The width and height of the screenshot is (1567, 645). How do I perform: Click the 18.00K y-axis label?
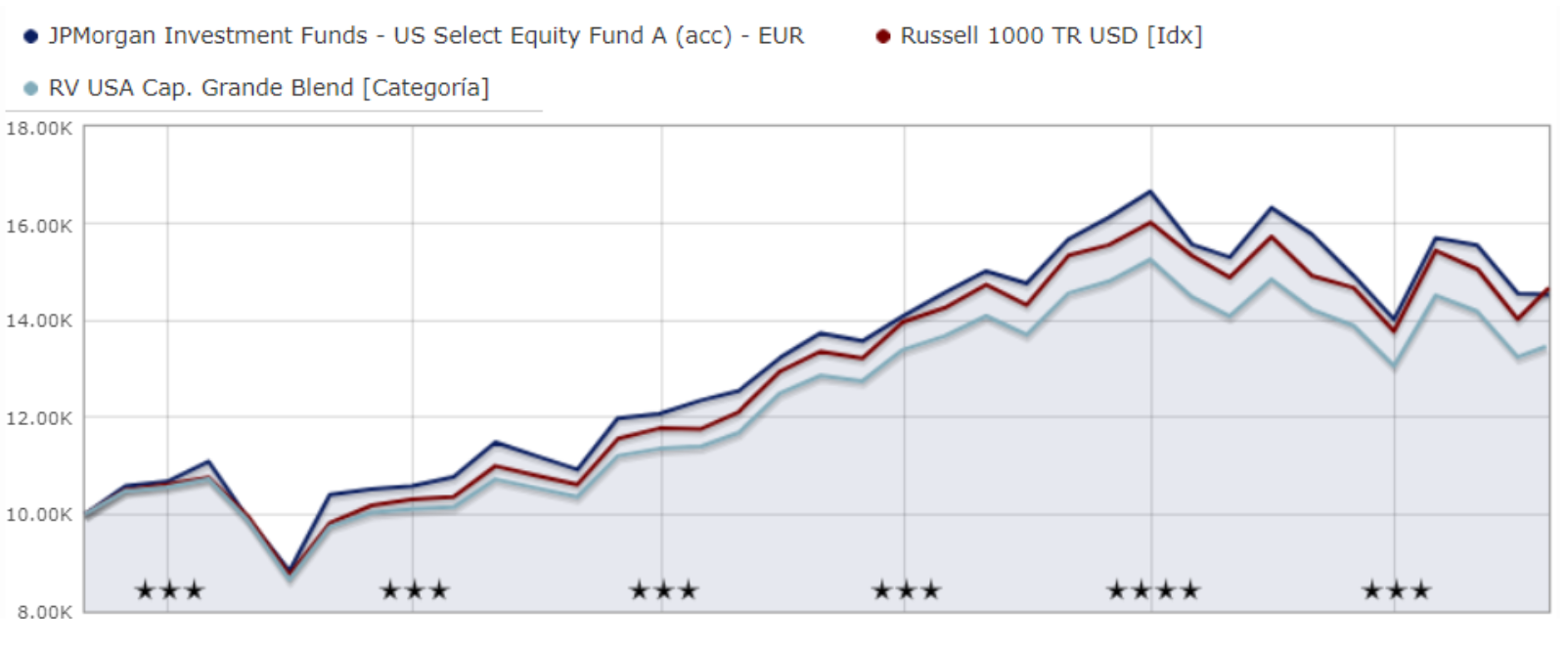[39, 128]
